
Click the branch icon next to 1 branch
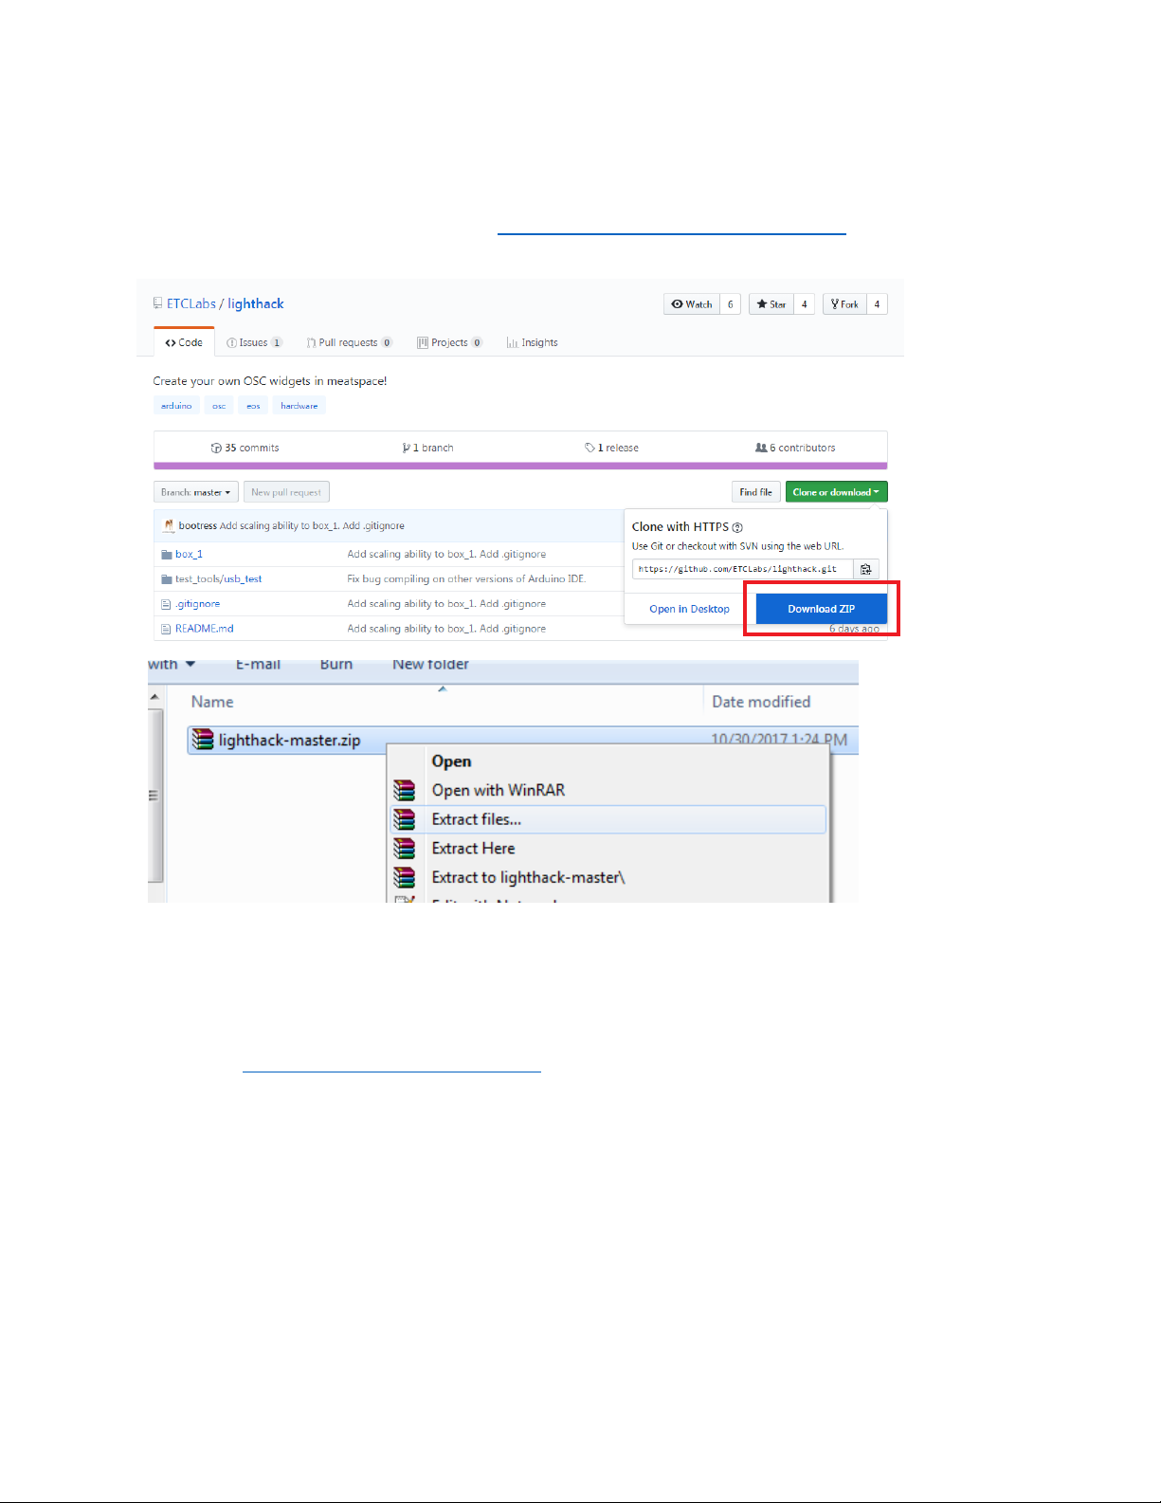407,449
